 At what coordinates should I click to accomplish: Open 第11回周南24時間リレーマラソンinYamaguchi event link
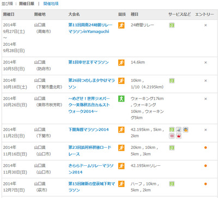[x=90, y=28]
